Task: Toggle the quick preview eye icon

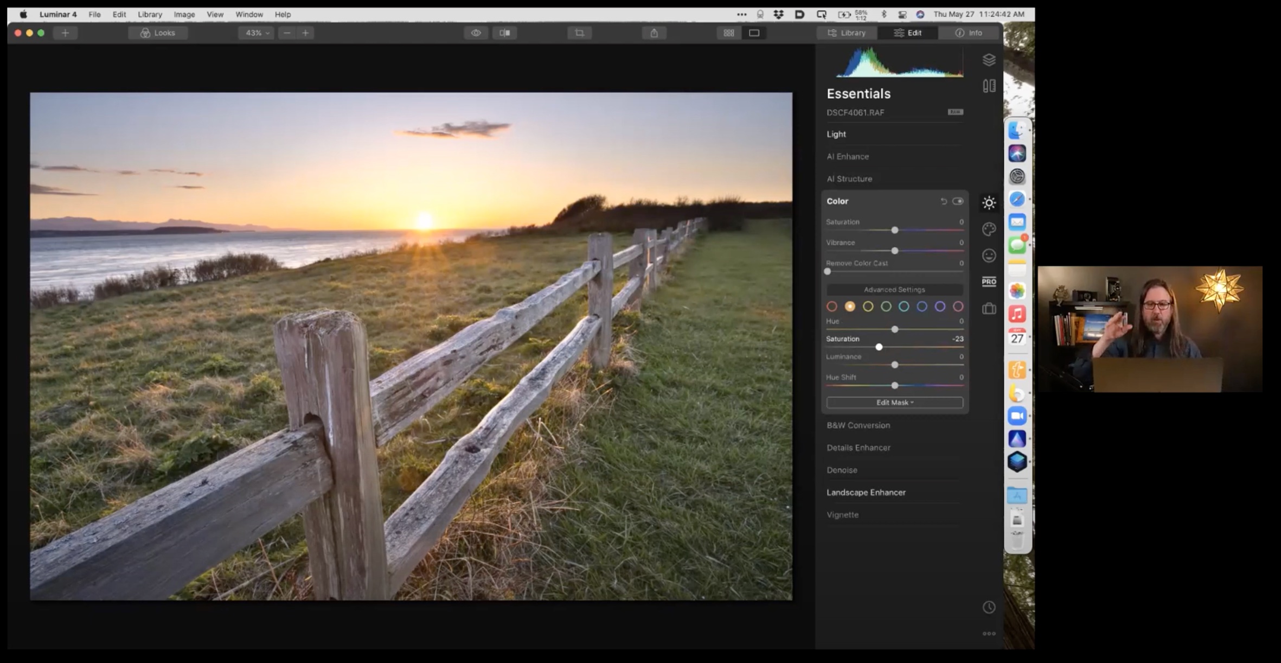Action: coord(476,33)
